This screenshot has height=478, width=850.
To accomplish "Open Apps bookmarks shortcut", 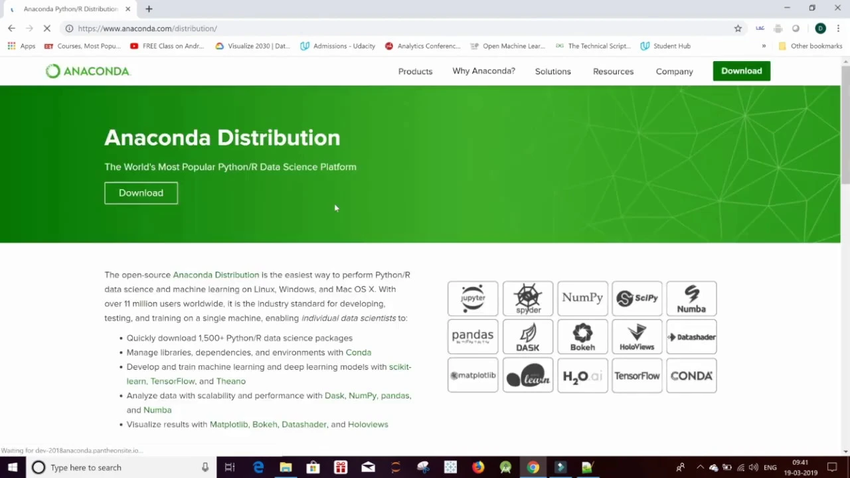I will pos(21,46).
